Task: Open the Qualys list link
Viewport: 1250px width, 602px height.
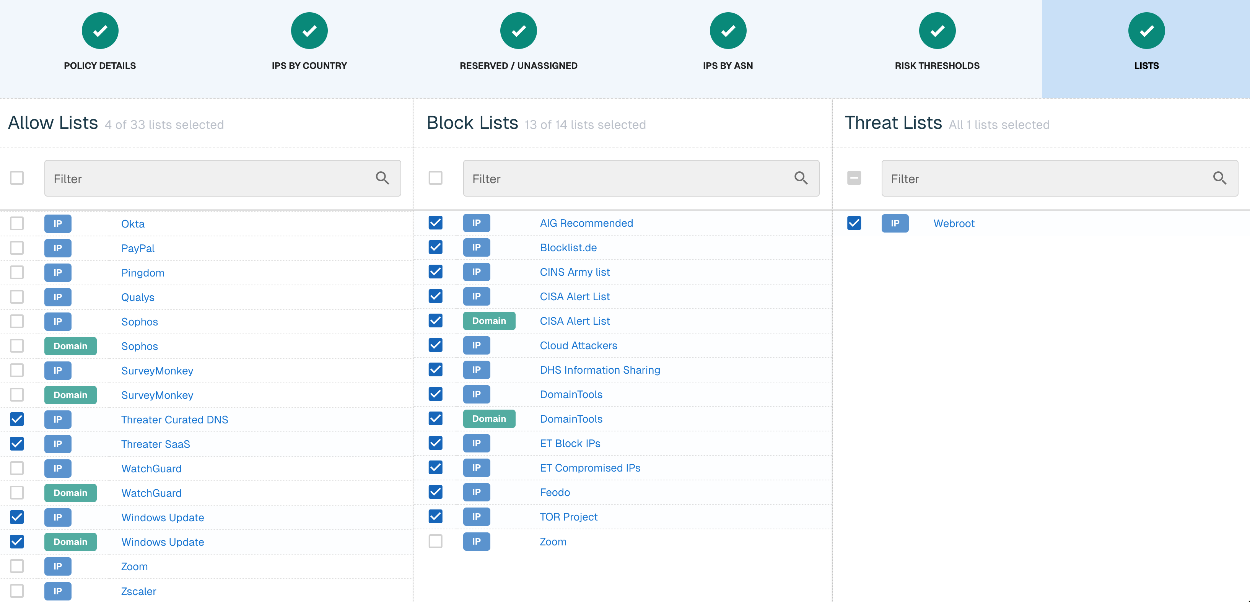Action: pyautogui.click(x=138, y=297)
